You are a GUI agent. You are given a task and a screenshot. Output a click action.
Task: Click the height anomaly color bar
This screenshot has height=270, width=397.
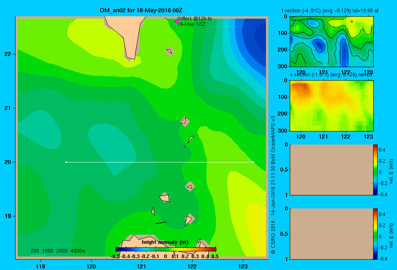(166, 249)
